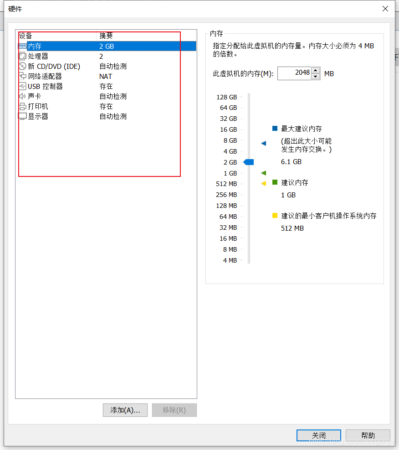Select the 内存 memory device icon
This screenshot has width=399, height=450.
point(22,46)
